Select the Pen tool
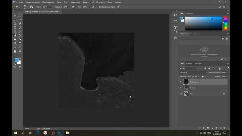Screen dimensions: 242x136 pyautogui.click(x=15, y=43)
